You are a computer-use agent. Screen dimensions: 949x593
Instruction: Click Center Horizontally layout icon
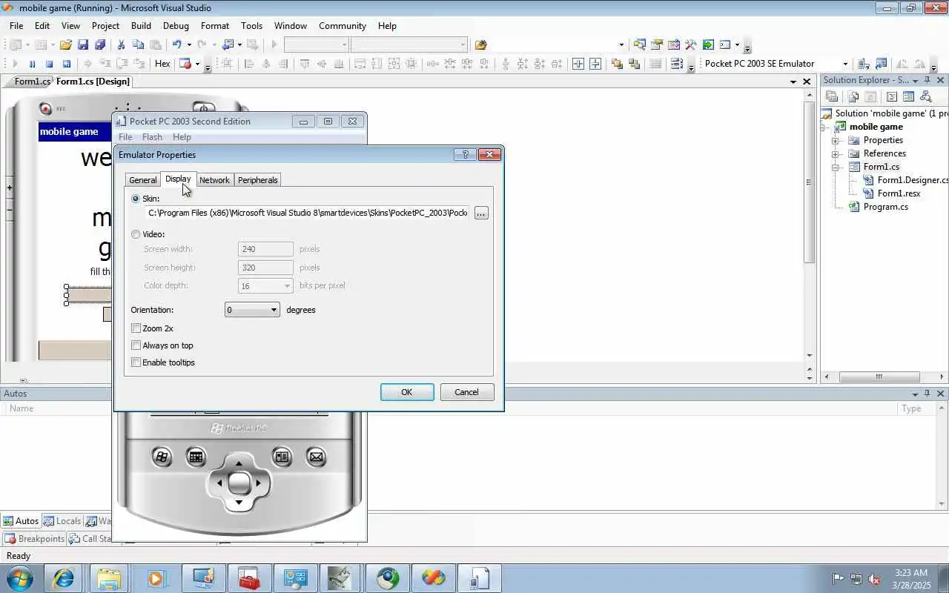(x=578, y=64)
